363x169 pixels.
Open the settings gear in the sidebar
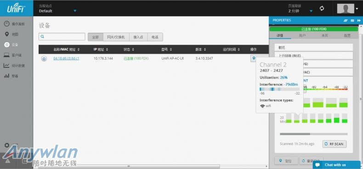click(7, 145)
